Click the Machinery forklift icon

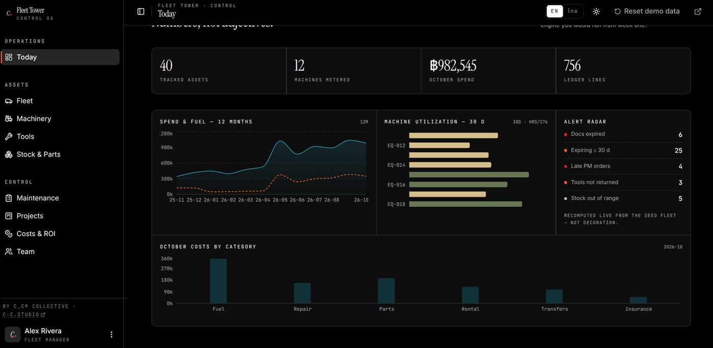9,119
